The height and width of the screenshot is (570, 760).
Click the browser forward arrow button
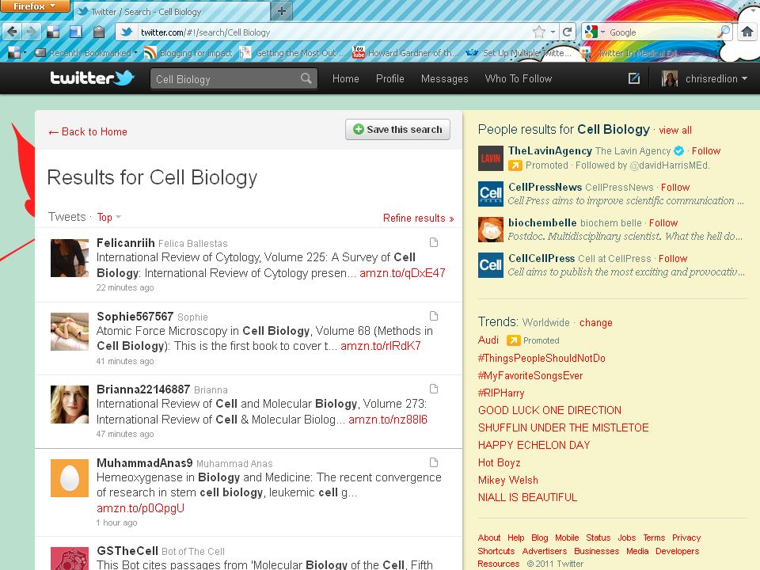(x=31, y=32)
